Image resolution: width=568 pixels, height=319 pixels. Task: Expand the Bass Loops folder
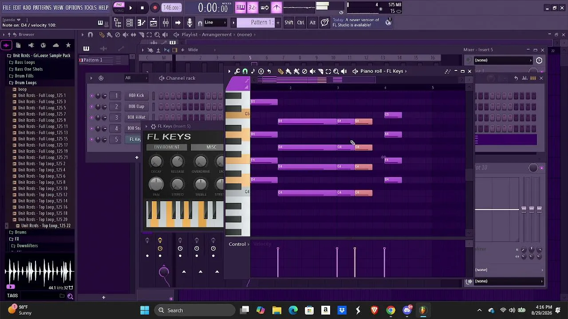pos(24,62)
